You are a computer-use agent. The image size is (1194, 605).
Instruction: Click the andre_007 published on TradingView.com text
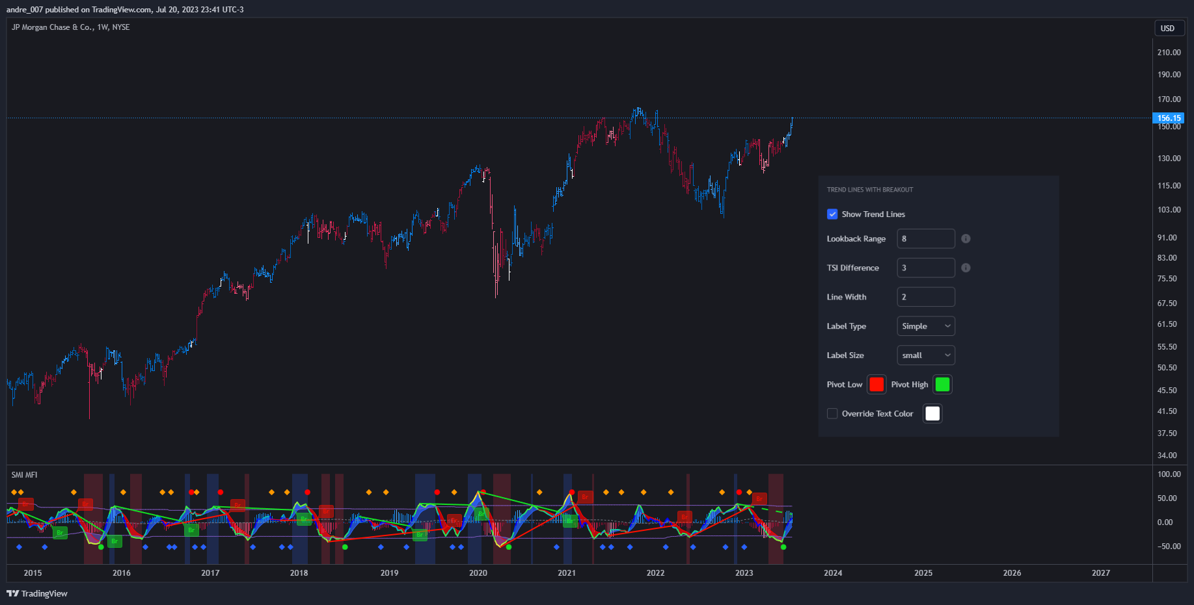[125, 10]
